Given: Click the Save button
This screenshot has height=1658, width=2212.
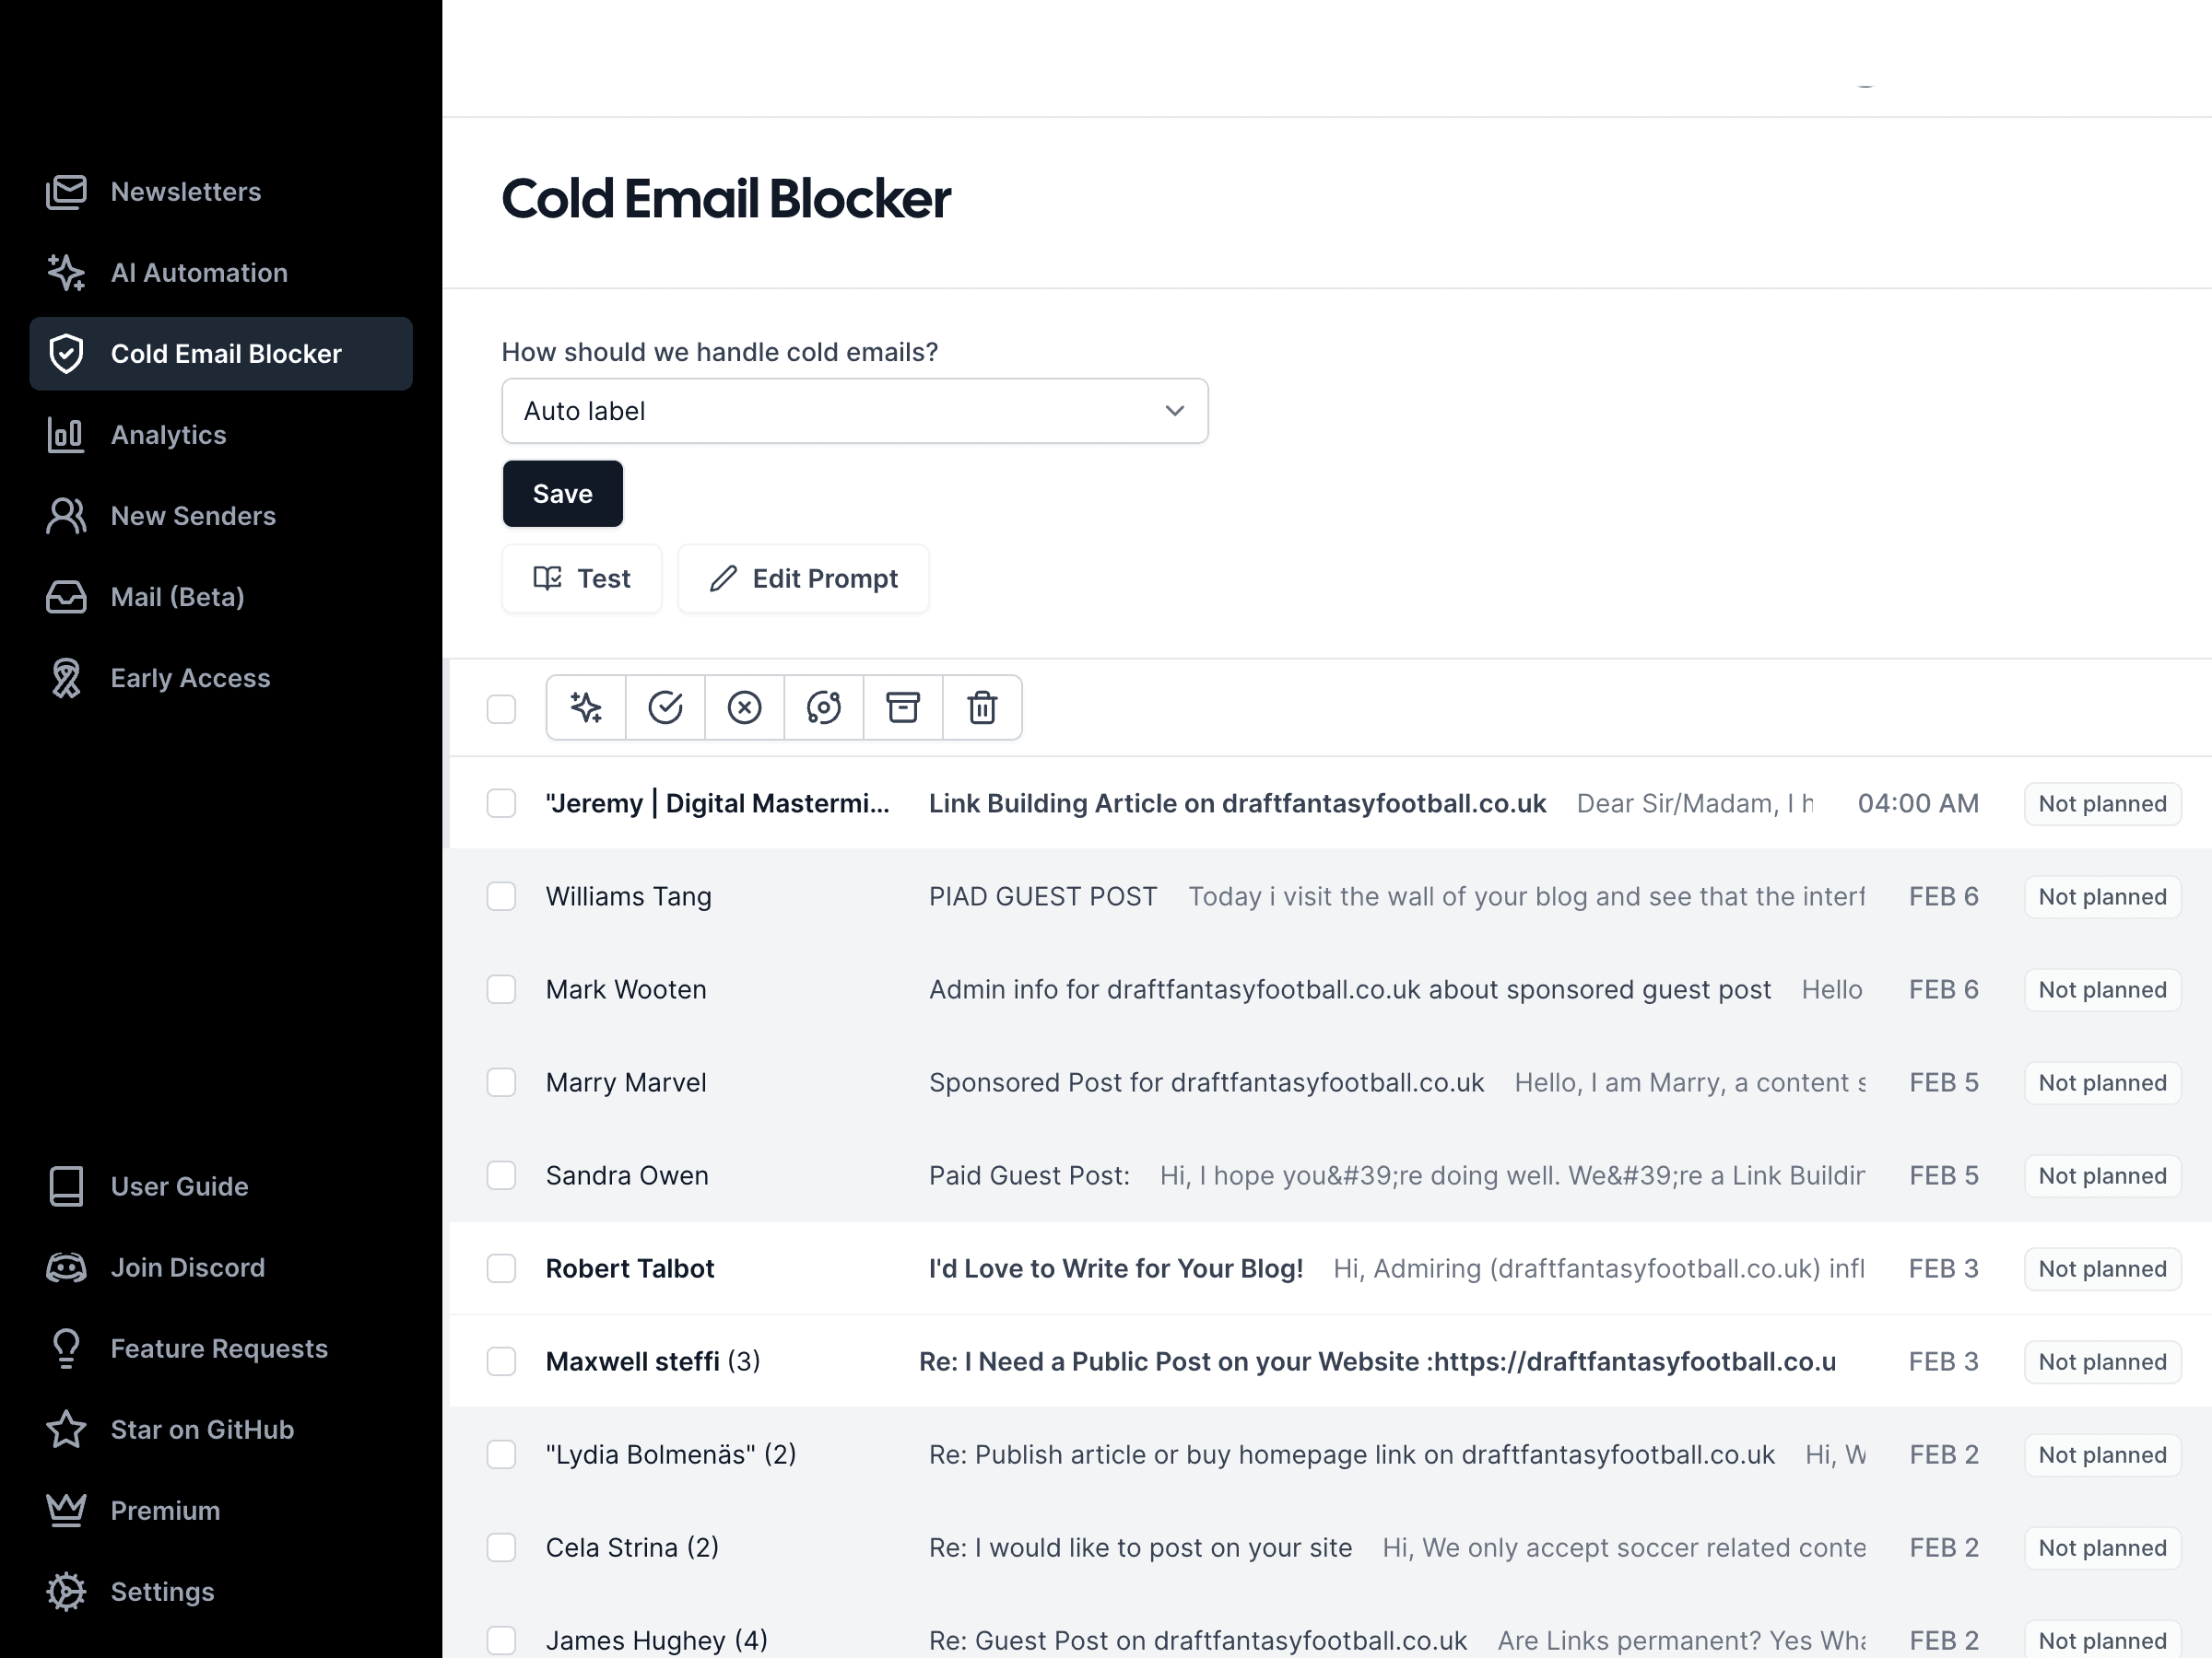Looking at the screenshot, I should point(562,493).
